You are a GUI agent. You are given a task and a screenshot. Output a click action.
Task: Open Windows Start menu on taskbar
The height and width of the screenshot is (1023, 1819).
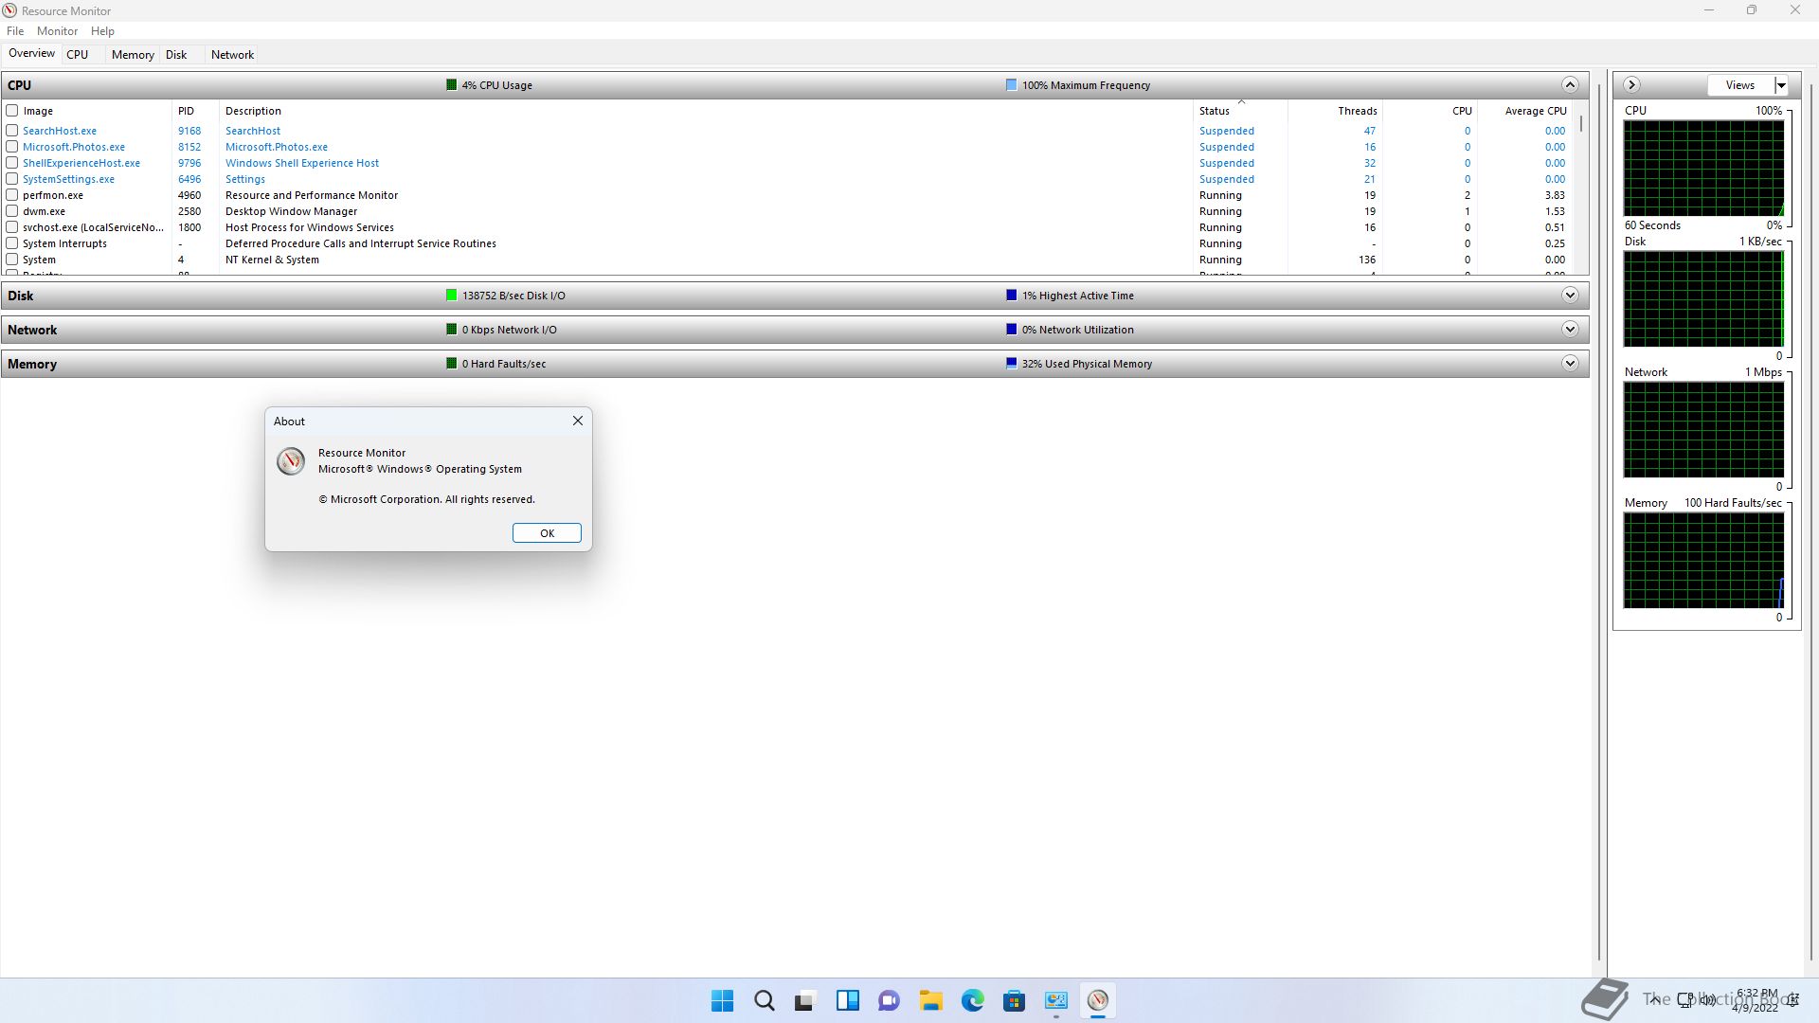click(x=722, y=1000)
